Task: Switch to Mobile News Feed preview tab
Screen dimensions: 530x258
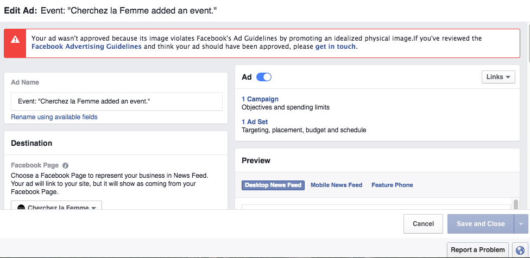Action: 336,185
